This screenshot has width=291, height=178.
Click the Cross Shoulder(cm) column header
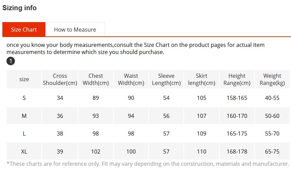coord(60,79)
